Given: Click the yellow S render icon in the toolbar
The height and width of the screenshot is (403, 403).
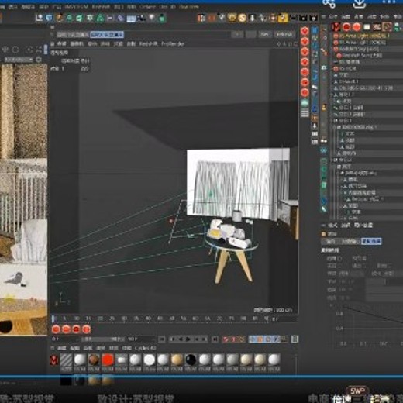Looking at the screenshot, I should tap(242, 18).
